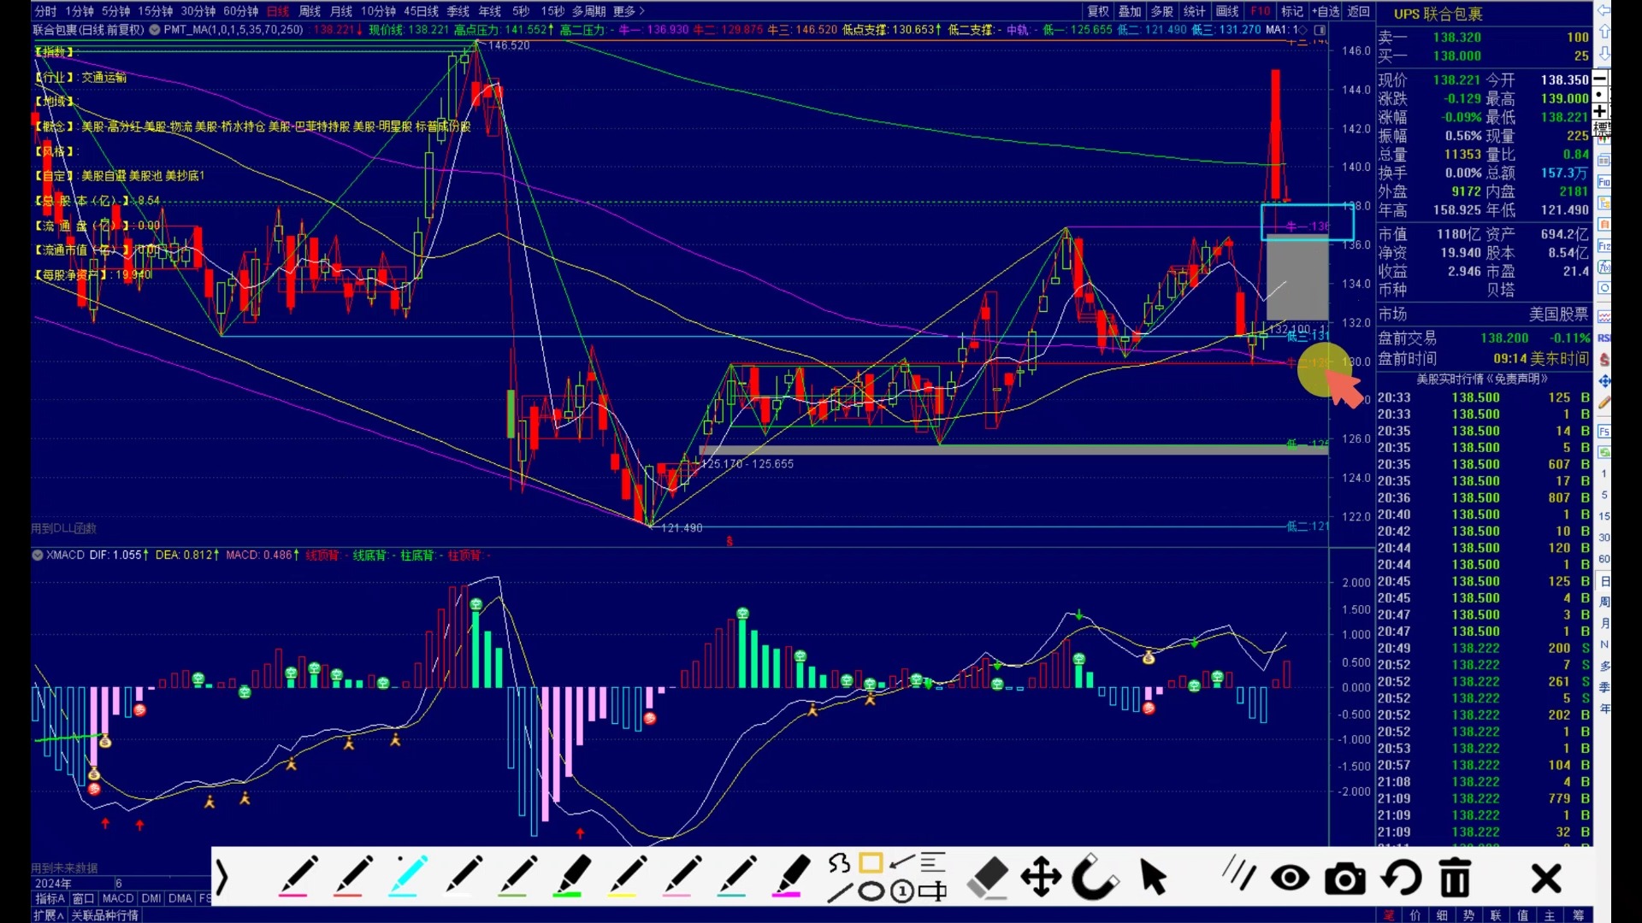
Task: Select the DMI indicator tab
Action: 151,898
